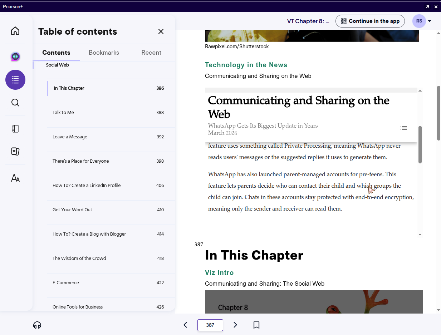Go to the previous page arrow
This screenshot has height=335, width=441.
point(185,325)
